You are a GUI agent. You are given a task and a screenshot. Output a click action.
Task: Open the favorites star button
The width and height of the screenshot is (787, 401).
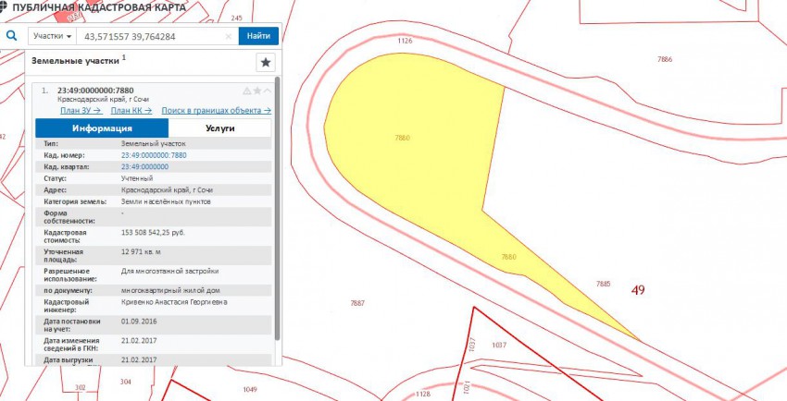pyautogui.click(x=266, y=62)
